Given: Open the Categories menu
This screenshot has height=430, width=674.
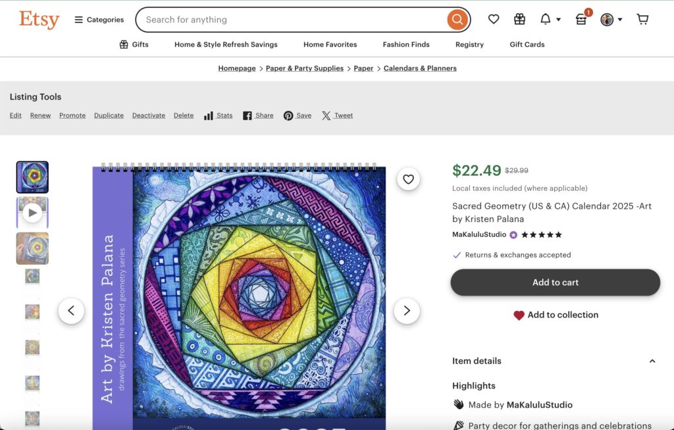Looking at the screenshot, I should point(99,20).
